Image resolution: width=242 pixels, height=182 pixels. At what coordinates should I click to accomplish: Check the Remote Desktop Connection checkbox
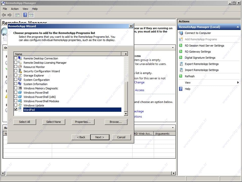coord(16,58)
